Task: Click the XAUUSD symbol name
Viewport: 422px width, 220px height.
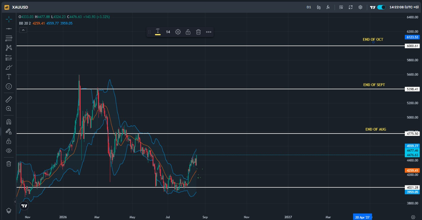Action: click(x=20, y=7)
